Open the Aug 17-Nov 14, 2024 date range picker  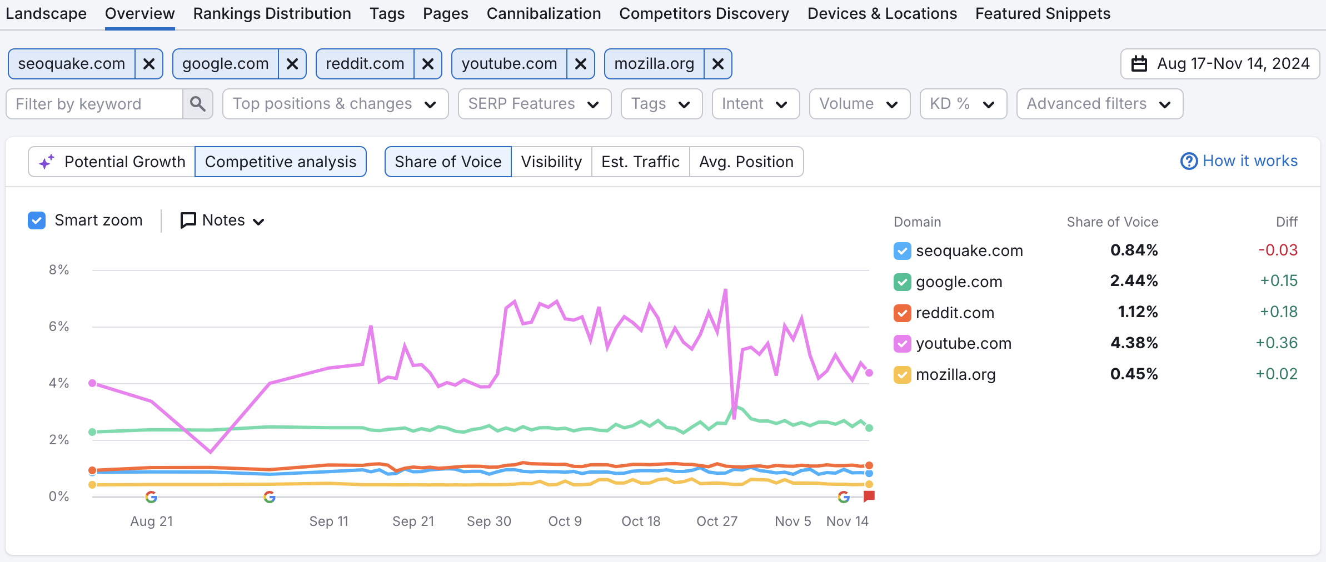click(x=1220, y=64)
